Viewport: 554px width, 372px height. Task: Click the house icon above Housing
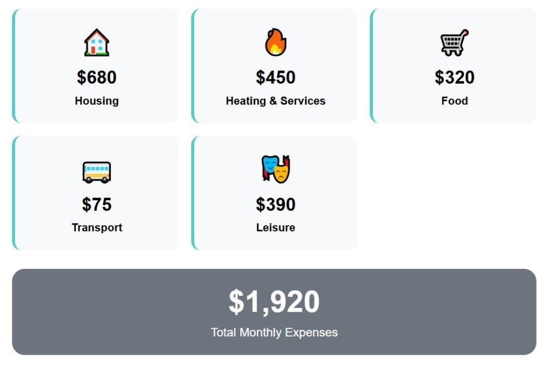[x=97, y=43]
